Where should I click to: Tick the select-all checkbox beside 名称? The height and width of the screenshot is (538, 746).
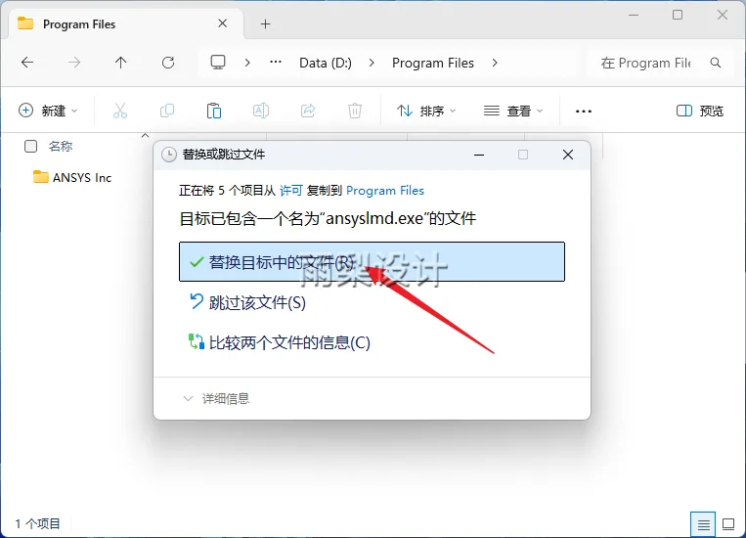pyautogui.click(x=31, y=146)
